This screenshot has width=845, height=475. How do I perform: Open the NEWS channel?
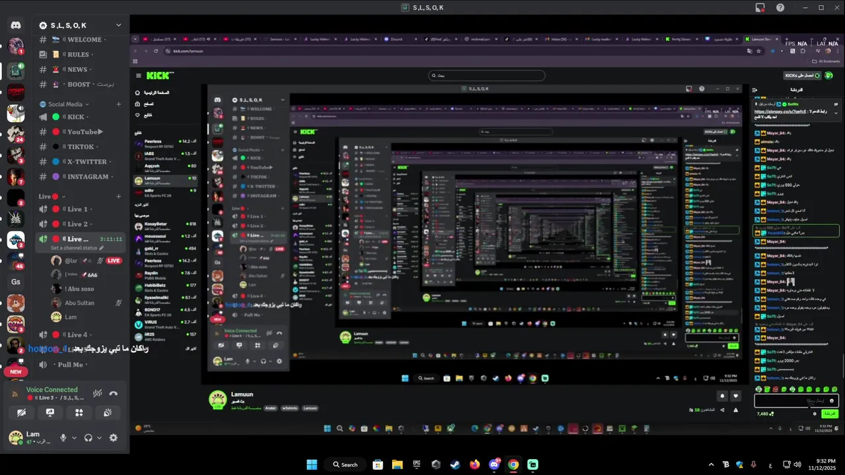tap(81, 69)
